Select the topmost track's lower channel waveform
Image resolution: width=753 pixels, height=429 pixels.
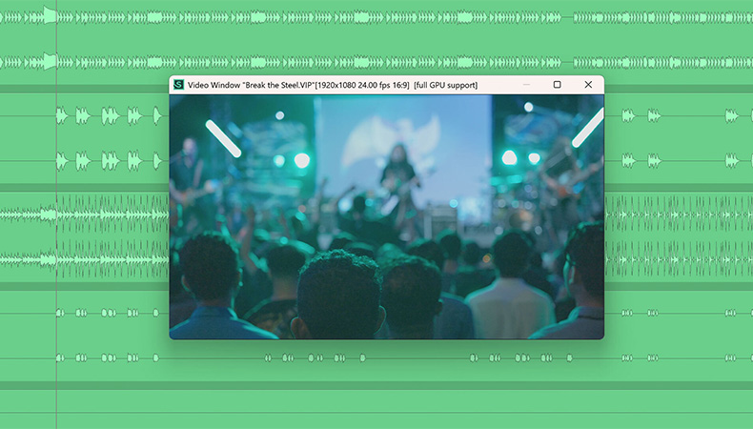coord(376,62)
